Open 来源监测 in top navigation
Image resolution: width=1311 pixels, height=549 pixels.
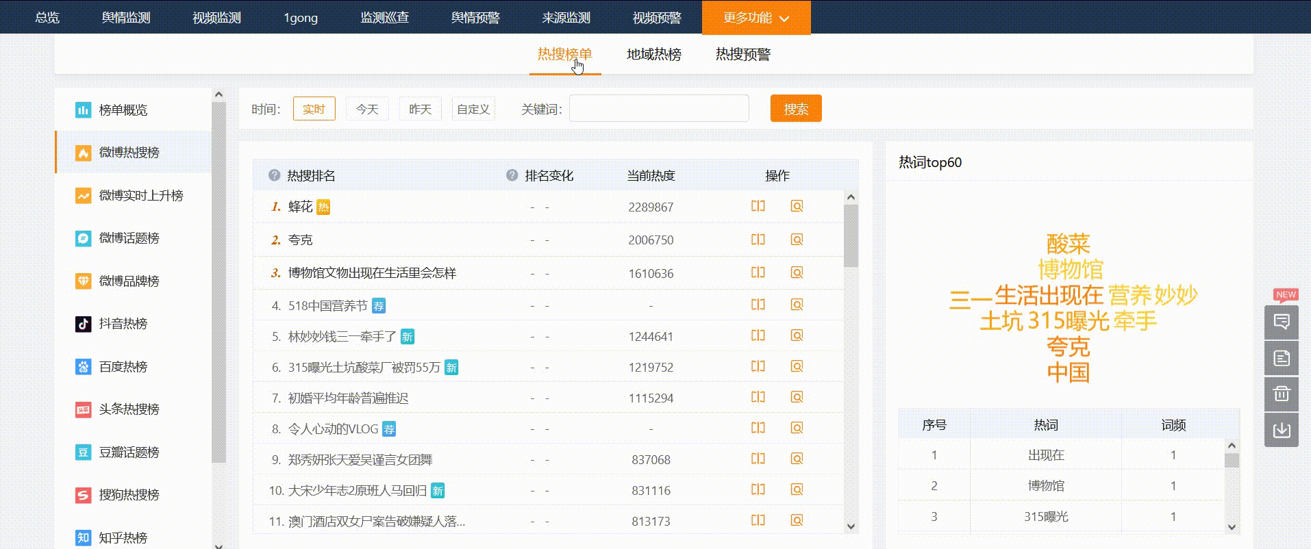click(x=566, y=18)
